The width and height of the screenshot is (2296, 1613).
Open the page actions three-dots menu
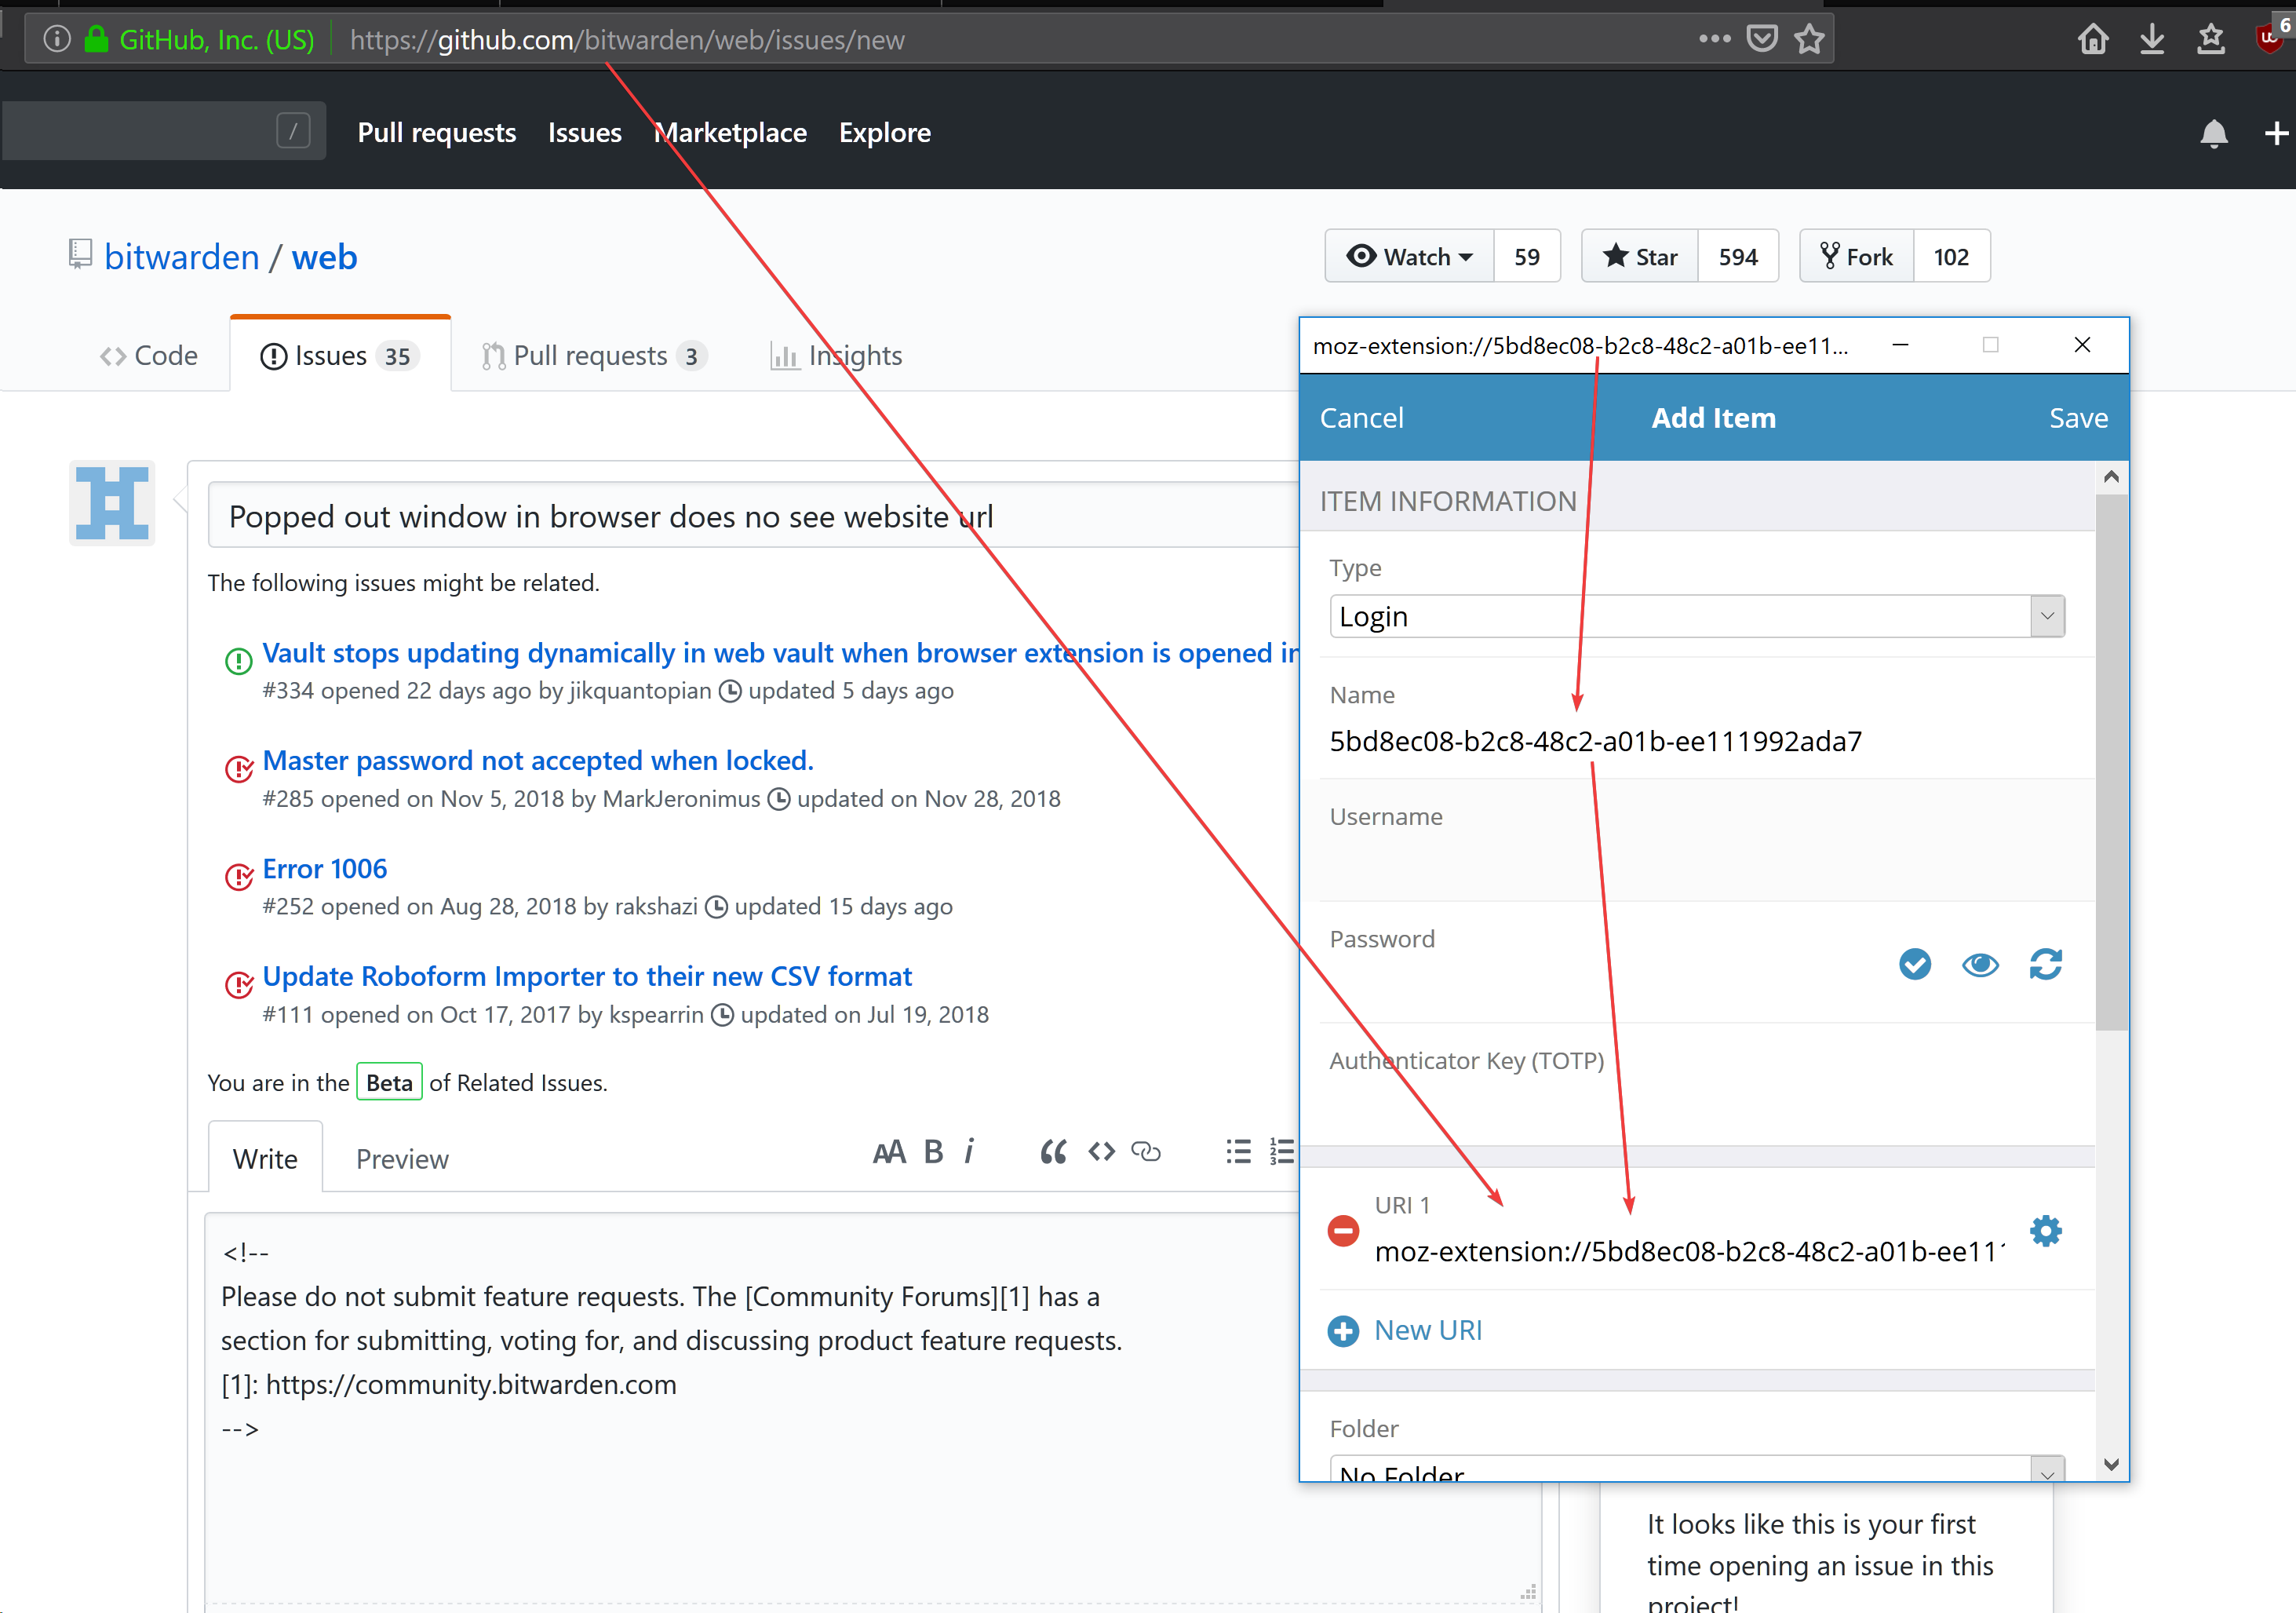point(1714,39)
